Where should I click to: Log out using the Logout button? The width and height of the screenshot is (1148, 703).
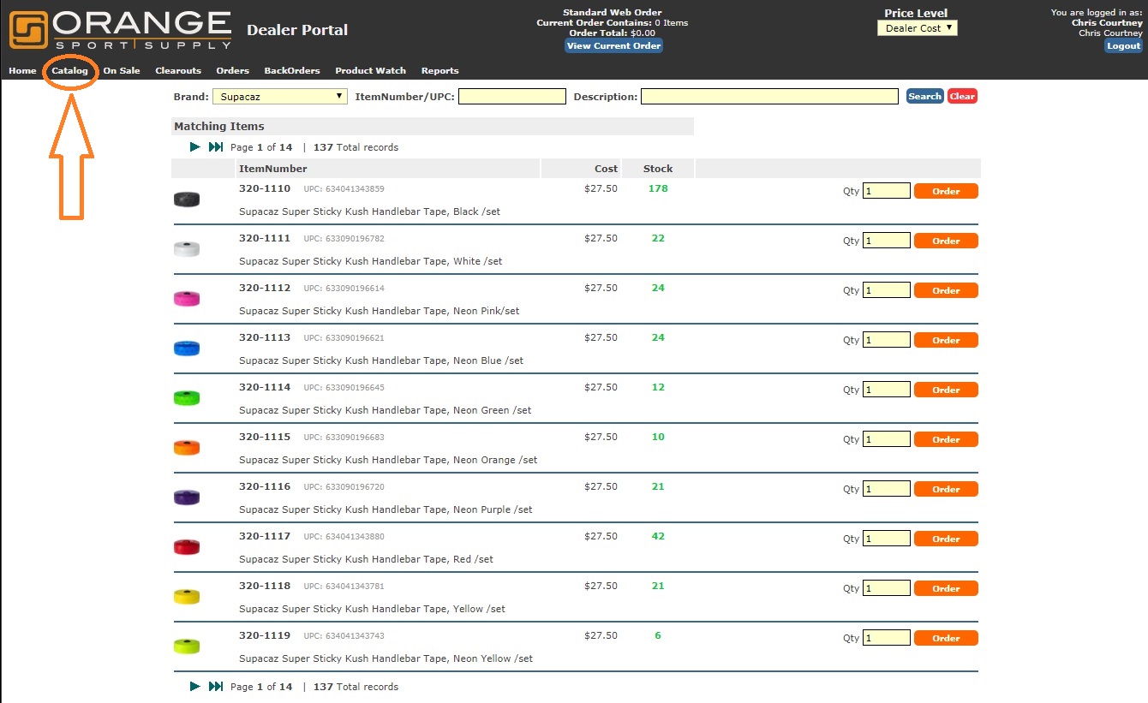[1123, 46]
